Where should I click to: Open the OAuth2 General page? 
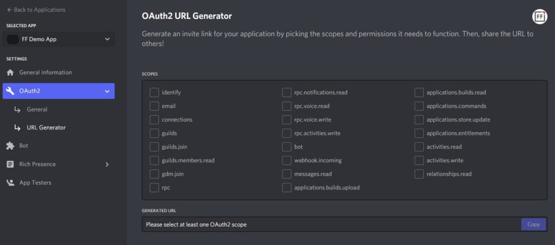pyautogui.click(x=37, y=109)
